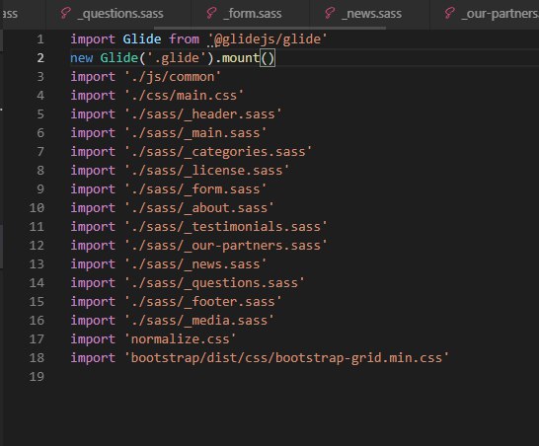
Task: Switch to the _form.sass tab
Action: pyautogui.click(x=251, y=14)
